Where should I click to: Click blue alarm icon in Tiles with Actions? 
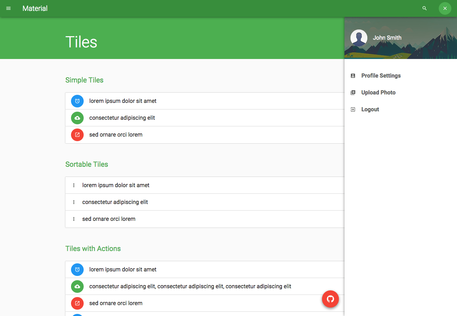[77, 270]
